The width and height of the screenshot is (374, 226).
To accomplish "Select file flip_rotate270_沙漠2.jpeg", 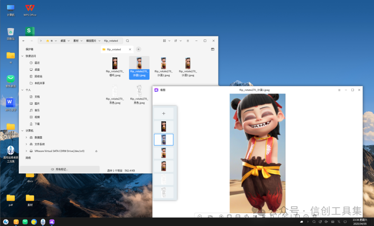I will pos(163,67).
